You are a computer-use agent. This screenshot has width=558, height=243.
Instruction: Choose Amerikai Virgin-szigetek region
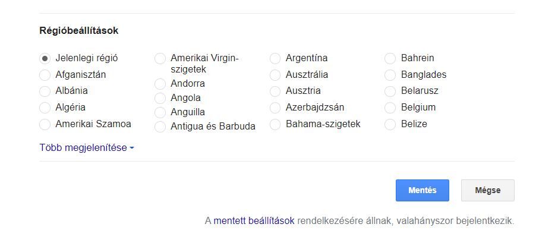[x=160, y=58]
